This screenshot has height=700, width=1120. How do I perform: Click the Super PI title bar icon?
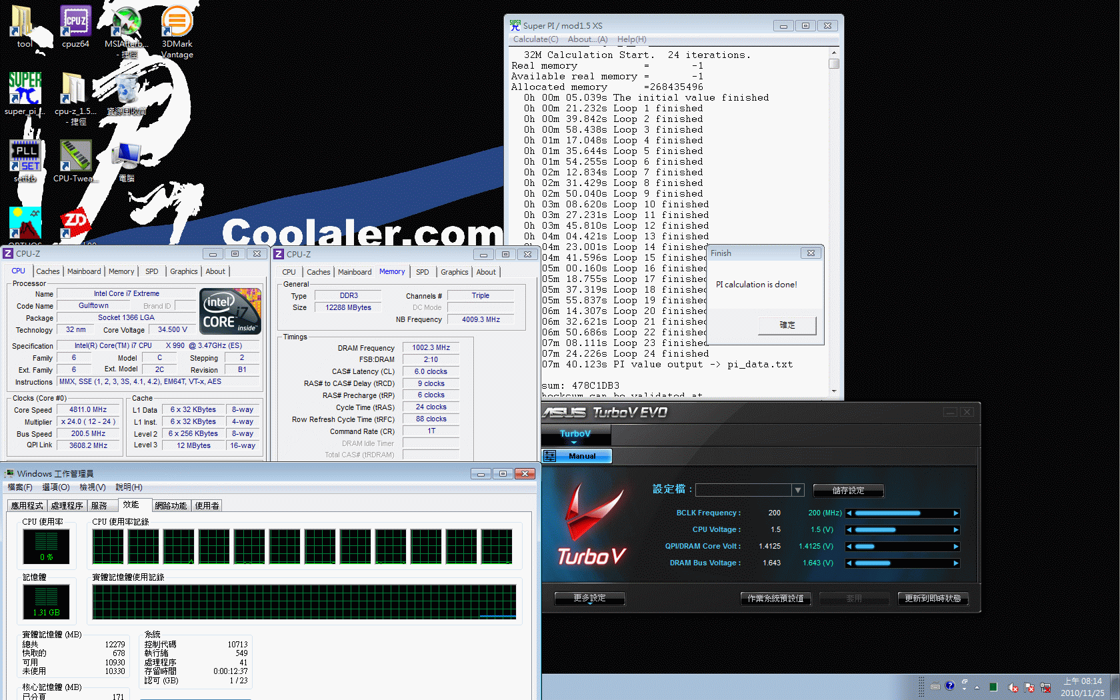[x=515, y=25]
